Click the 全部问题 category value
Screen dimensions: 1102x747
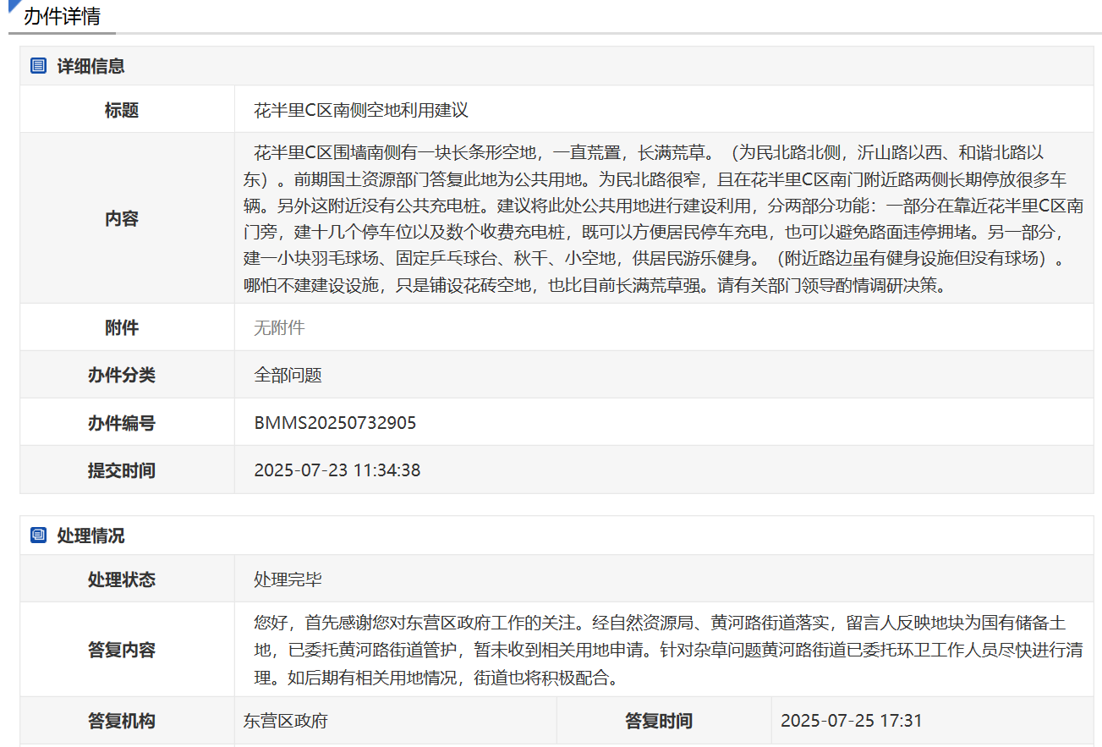(288, 375)
